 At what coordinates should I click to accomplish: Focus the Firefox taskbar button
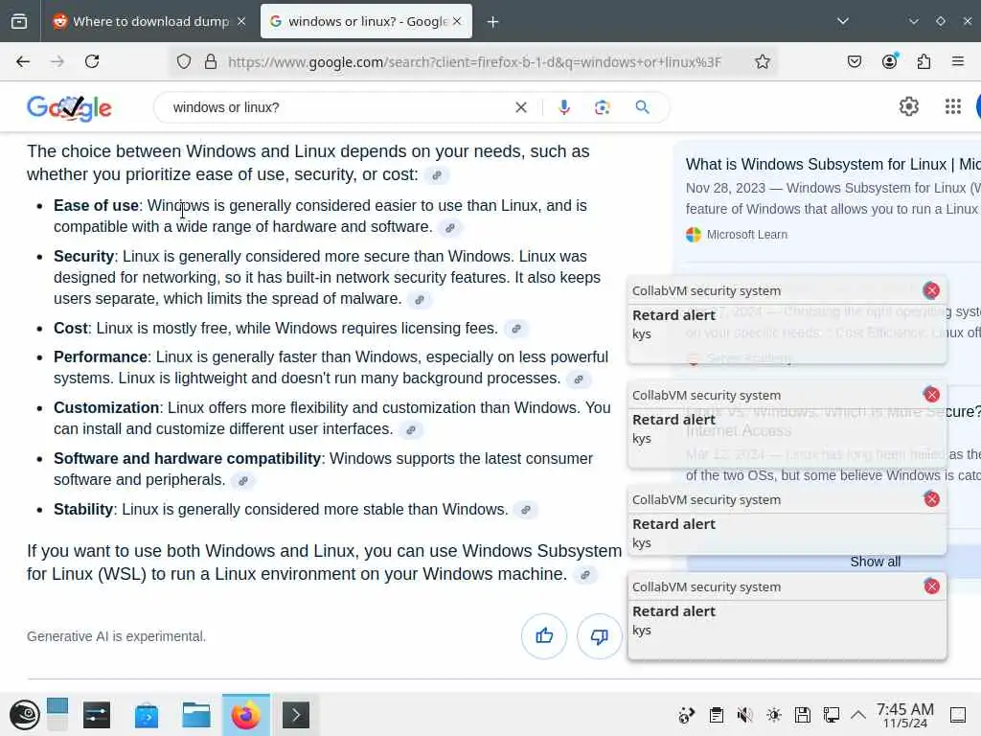tap(246, 715)
